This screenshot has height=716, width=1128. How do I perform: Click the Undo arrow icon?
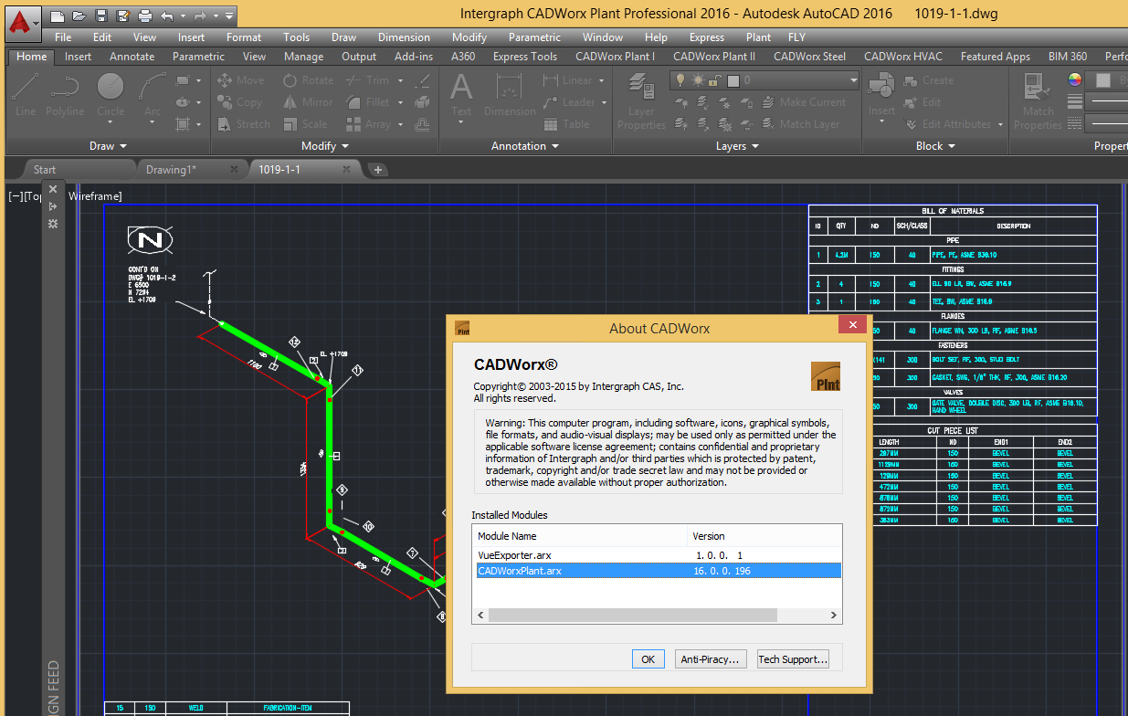click(167, 16)
